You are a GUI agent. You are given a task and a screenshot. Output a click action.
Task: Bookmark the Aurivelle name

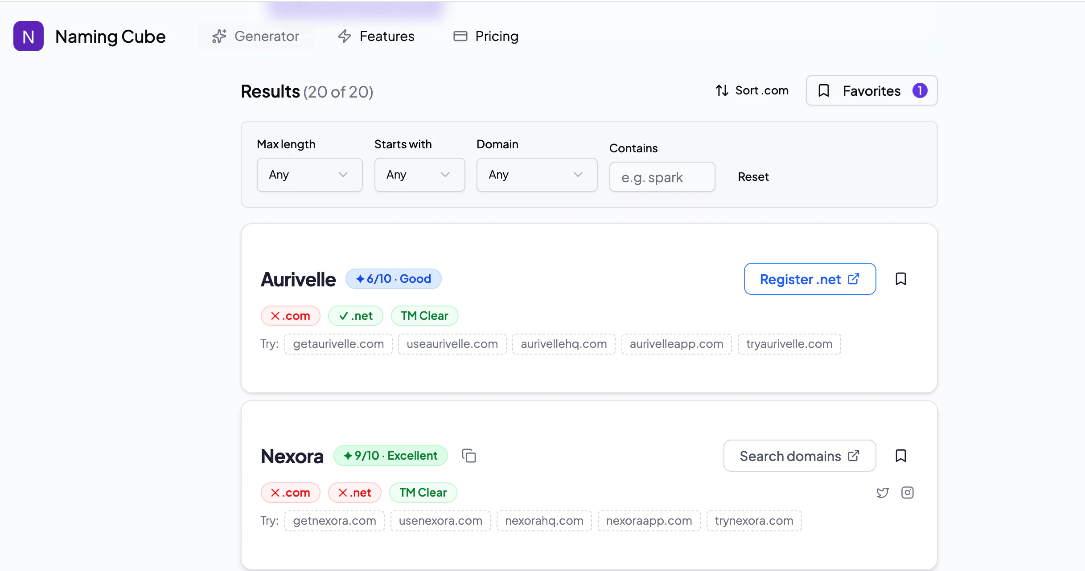click(x=901, y=279)
